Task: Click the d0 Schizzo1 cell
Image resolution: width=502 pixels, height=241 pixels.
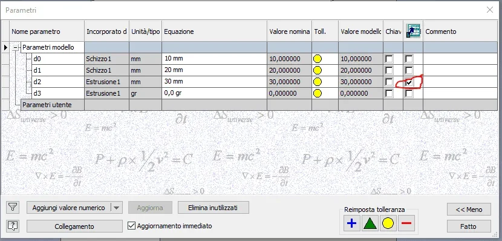Action: coord(107,59)
